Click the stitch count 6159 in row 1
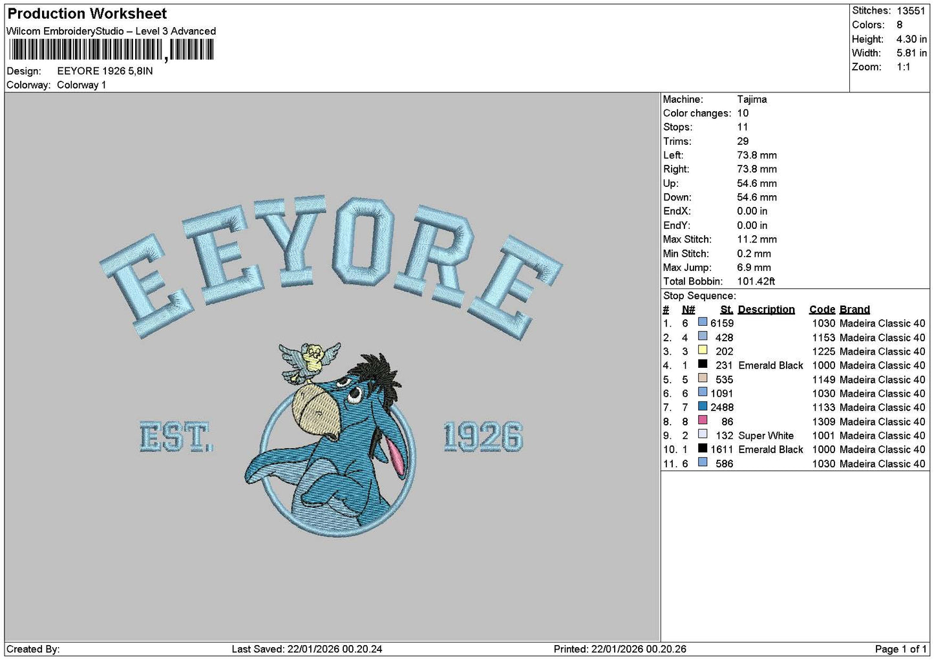Viewport: 934px width, 660px height. tap(722, 323)
